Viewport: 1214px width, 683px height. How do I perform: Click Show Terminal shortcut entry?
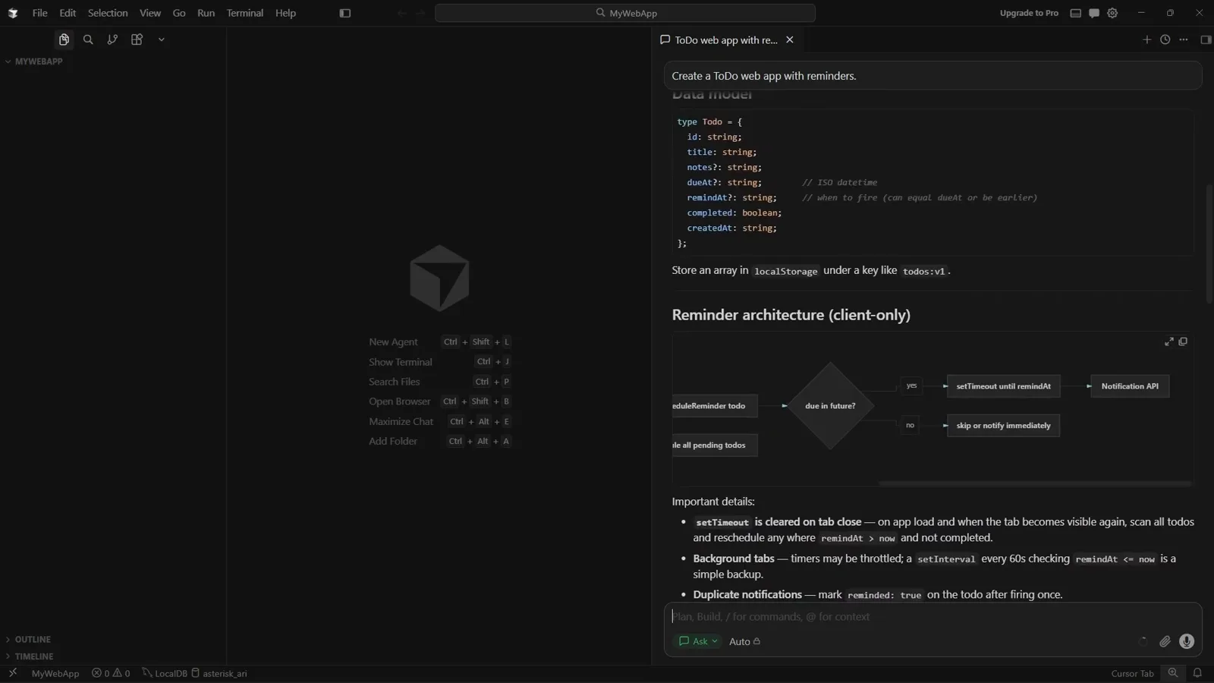[439, 362]
